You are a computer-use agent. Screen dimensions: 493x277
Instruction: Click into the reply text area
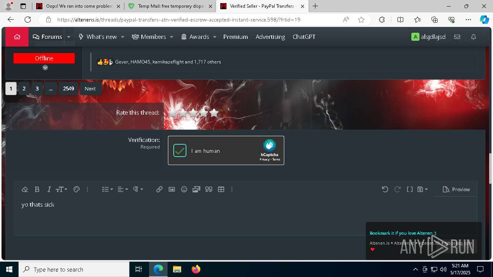[245, 215]
